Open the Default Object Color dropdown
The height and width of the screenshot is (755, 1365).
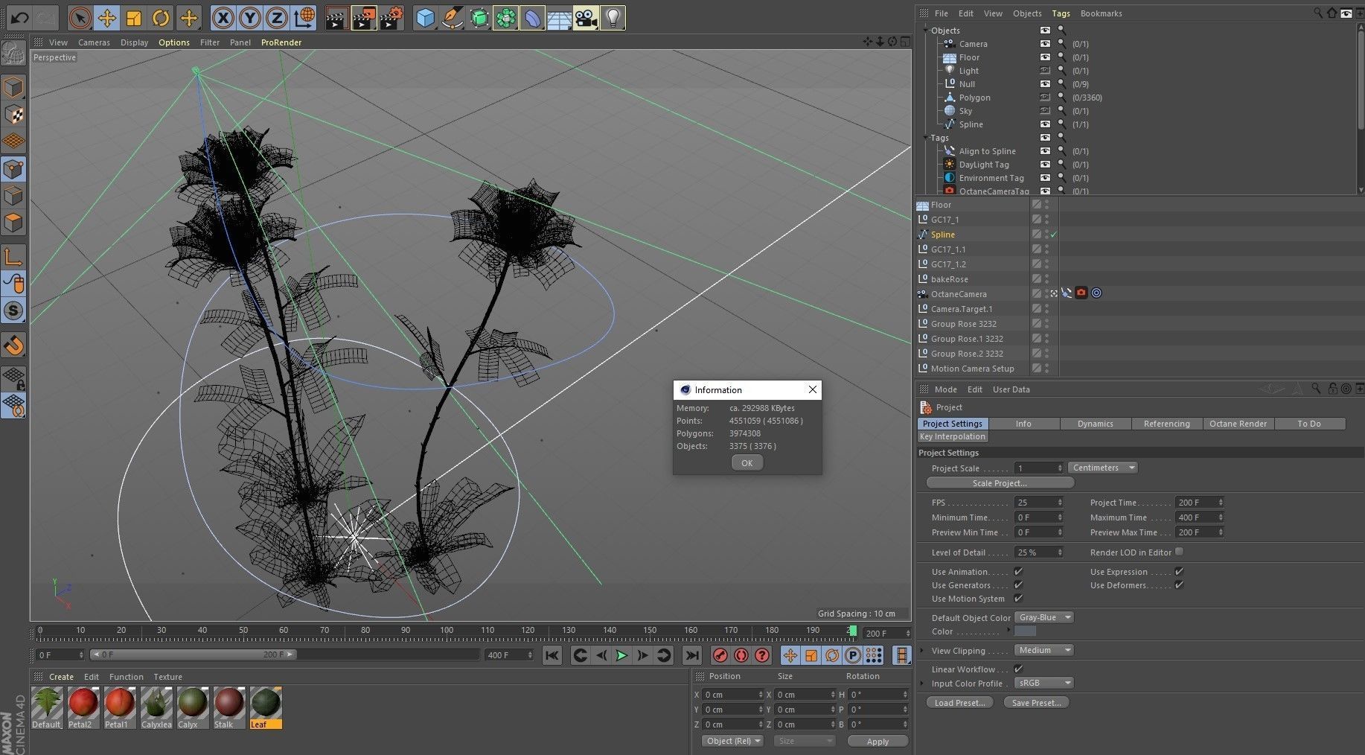point(1045,617)
